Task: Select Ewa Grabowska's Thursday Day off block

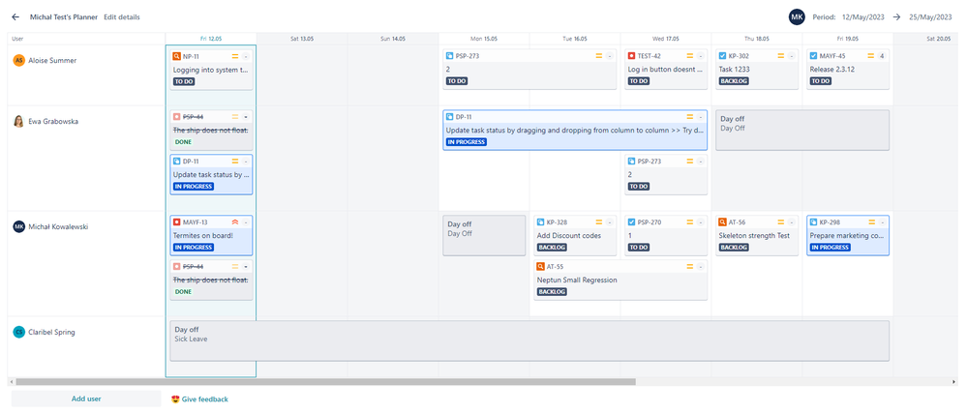Action: (802, 130)
